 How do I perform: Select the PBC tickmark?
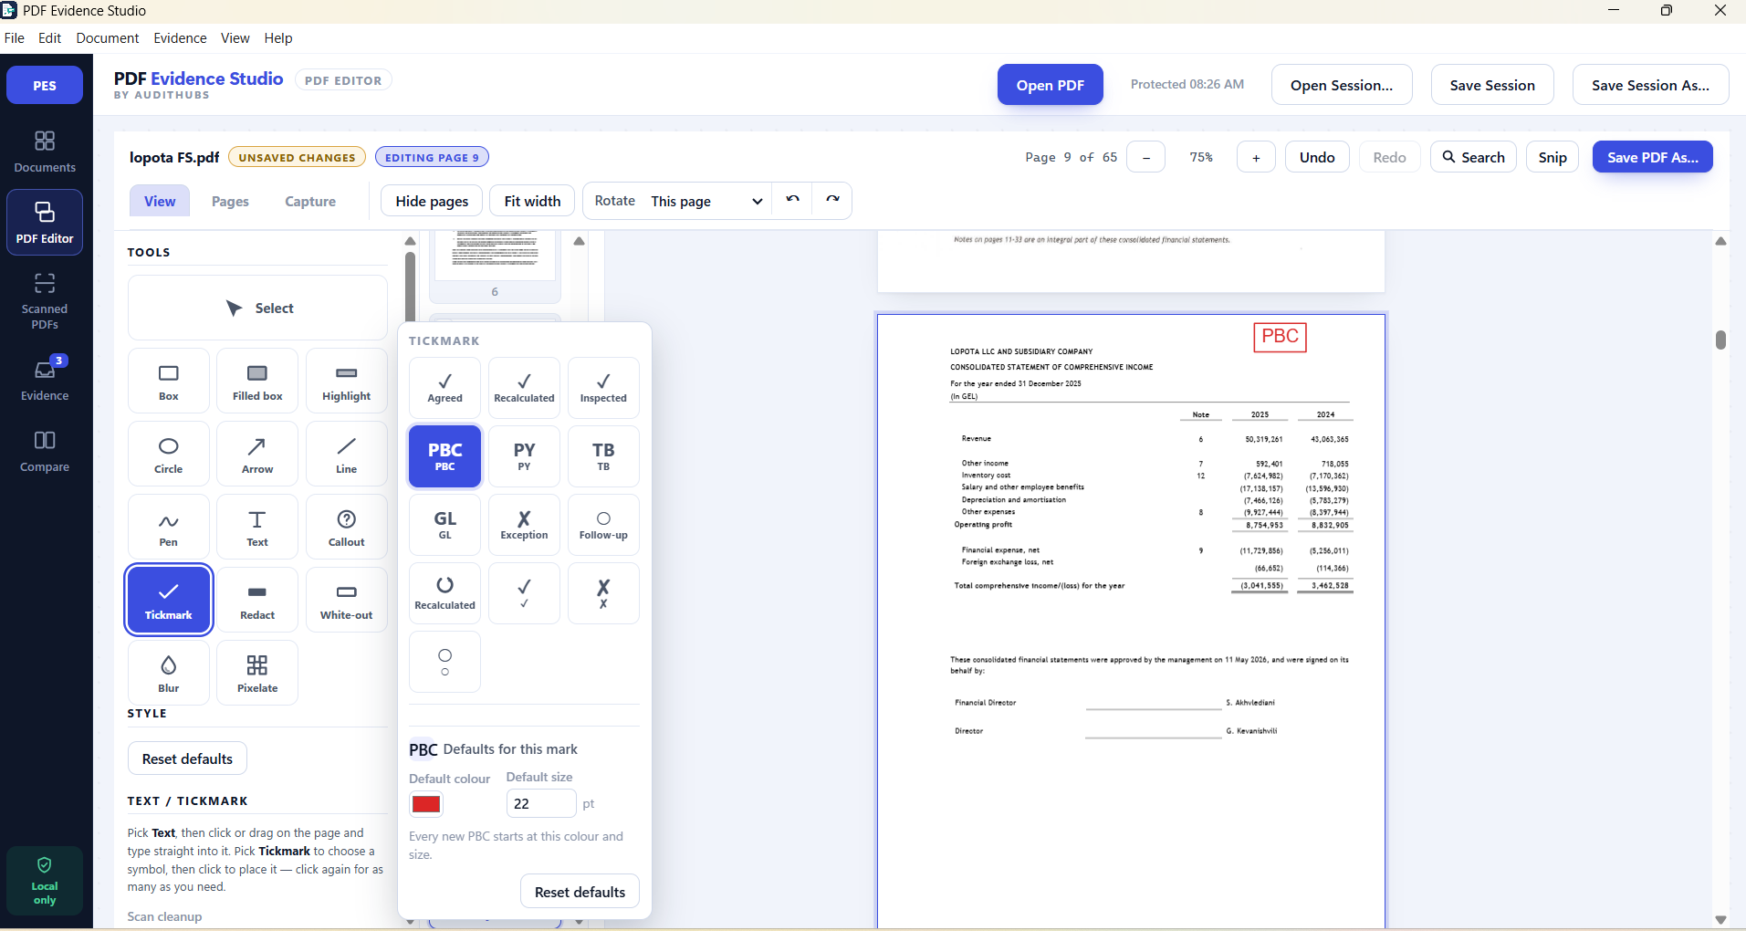coord(445,456)
